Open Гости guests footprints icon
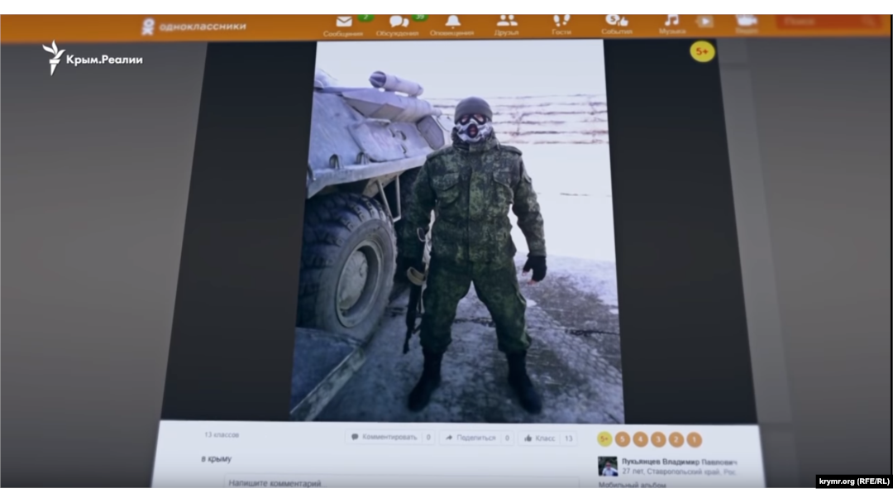Image resolution: width=893 pixels, height=503 pixels. point(561,26)
